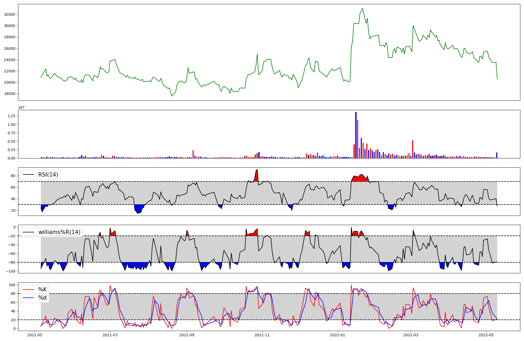
Task: Click the last blue volume bar on the right
Action: click(x=496, y=155)
